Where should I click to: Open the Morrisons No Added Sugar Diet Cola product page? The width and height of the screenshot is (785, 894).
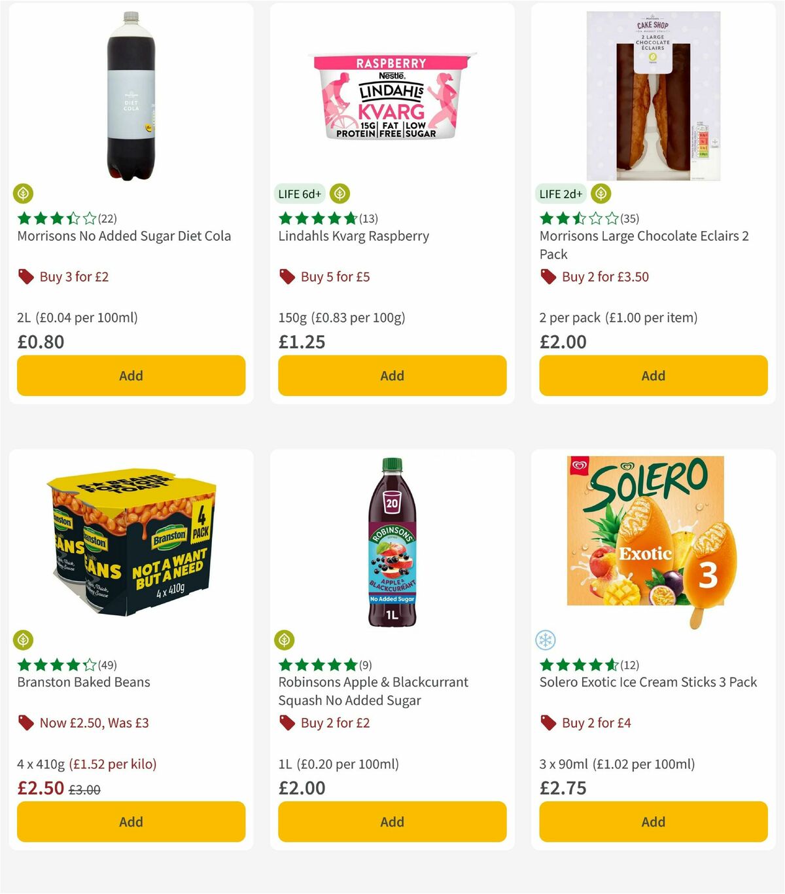click(x=123, y=236)
